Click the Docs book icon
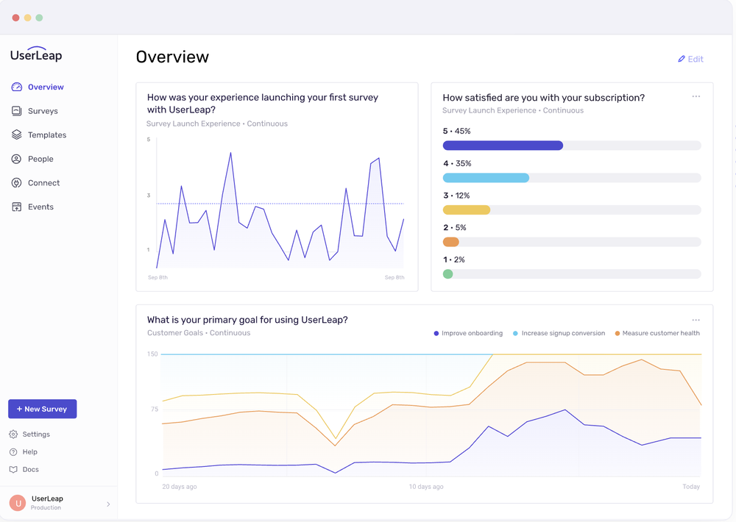Viewport: 736px width, 522px height. point(13,470)
